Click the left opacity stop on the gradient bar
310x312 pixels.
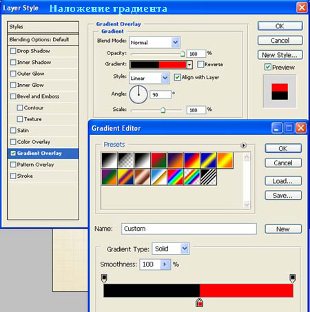pyautogui.click(x=104, y=278)
